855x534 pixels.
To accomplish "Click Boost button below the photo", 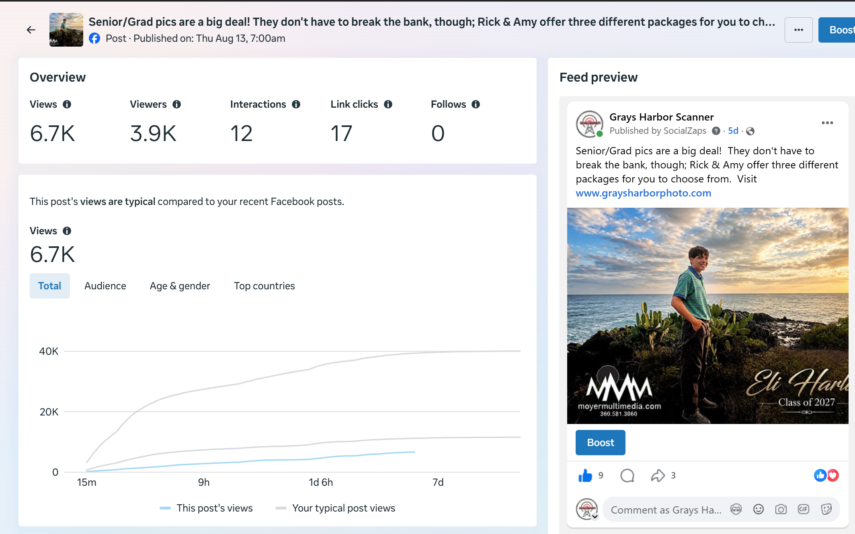I will 601,442.
